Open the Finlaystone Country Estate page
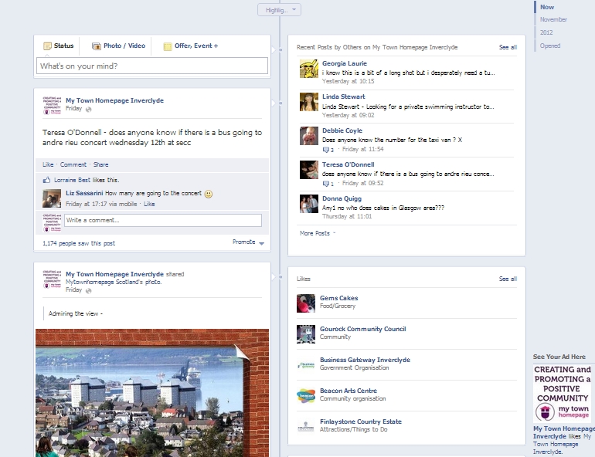The height and width of the screenshot is (457, 595). point(361,421)
